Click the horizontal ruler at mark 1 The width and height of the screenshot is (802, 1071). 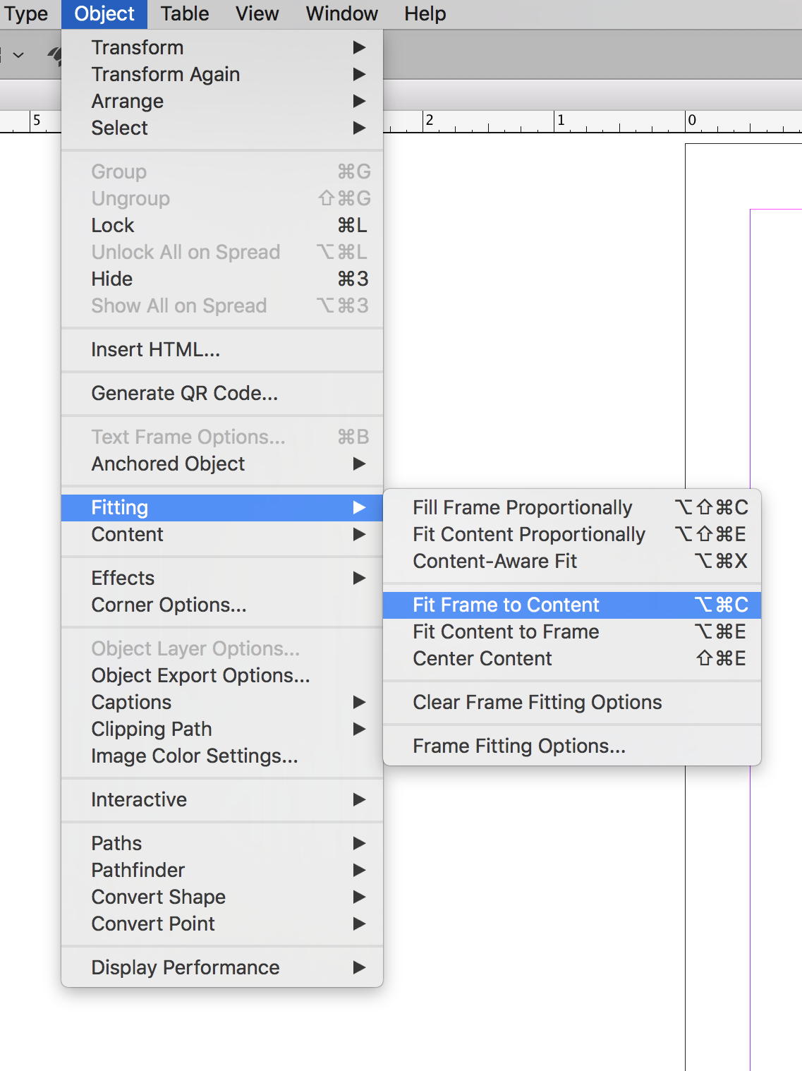pyautogui.click(x=561, y=121)
